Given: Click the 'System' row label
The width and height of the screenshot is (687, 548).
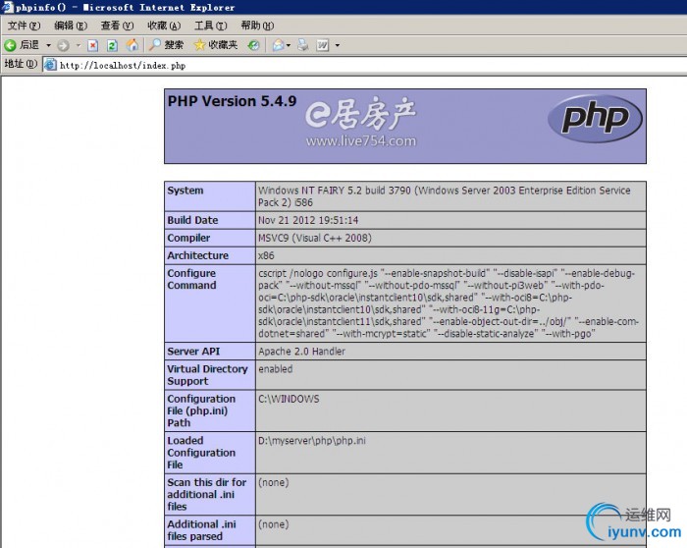Looking at the screenshot, I should 185,191.
